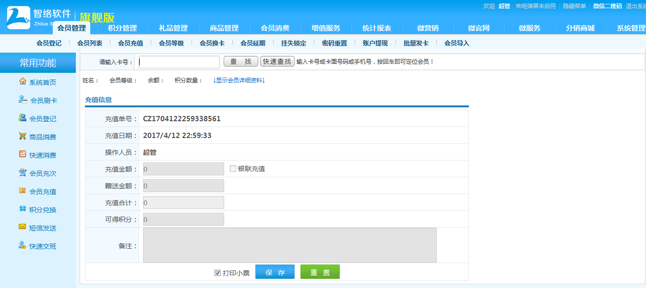Image resolution: width=646 pixels, height=288 pixels.
Task: Click the Zhiluo software logo
Action: point(18,18)
